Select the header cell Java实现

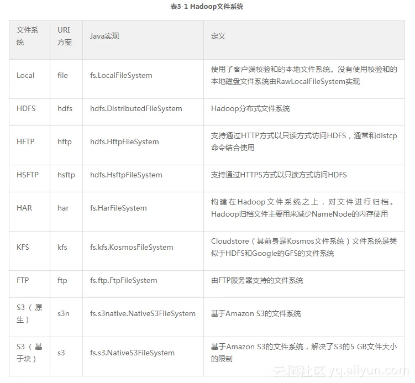coord(143,40)
